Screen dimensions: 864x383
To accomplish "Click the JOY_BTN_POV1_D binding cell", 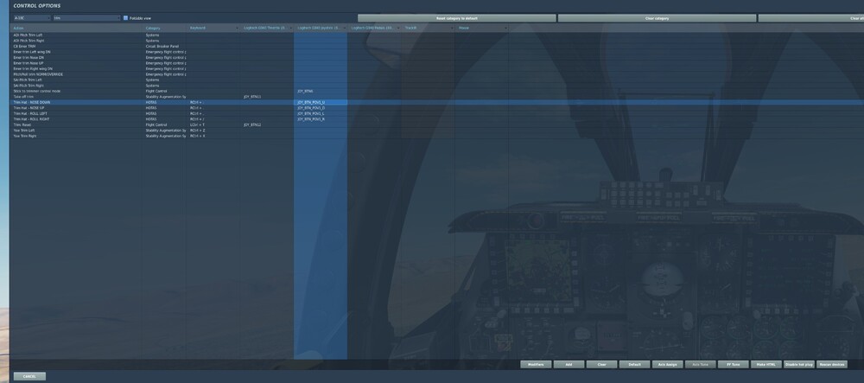I will (321, 108).
